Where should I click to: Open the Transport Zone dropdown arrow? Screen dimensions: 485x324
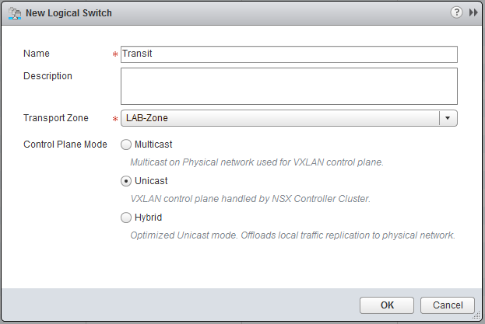coord(448,118)
